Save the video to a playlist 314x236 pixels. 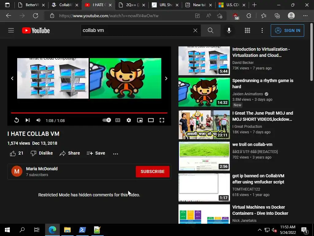tap(96, 153)
